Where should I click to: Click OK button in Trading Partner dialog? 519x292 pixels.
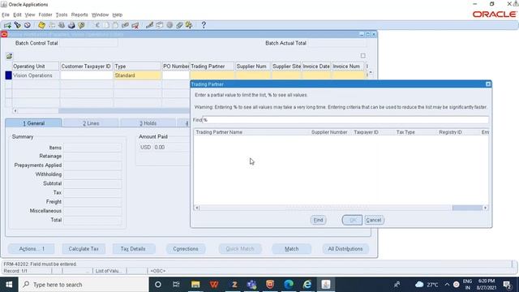[x=352, y=220]
